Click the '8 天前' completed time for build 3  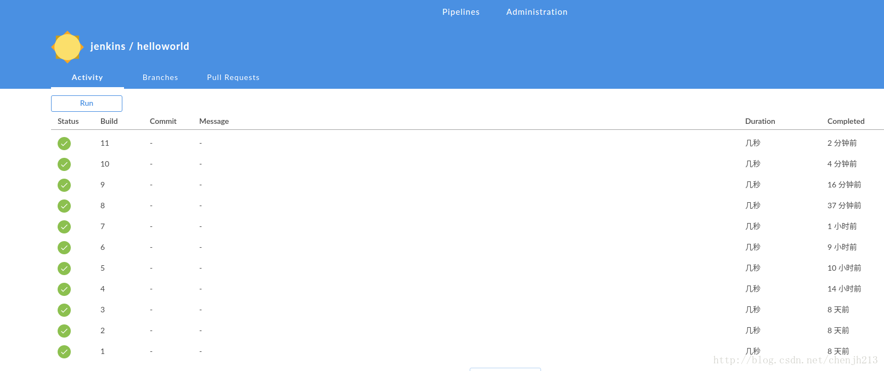(x=838, y=310)
